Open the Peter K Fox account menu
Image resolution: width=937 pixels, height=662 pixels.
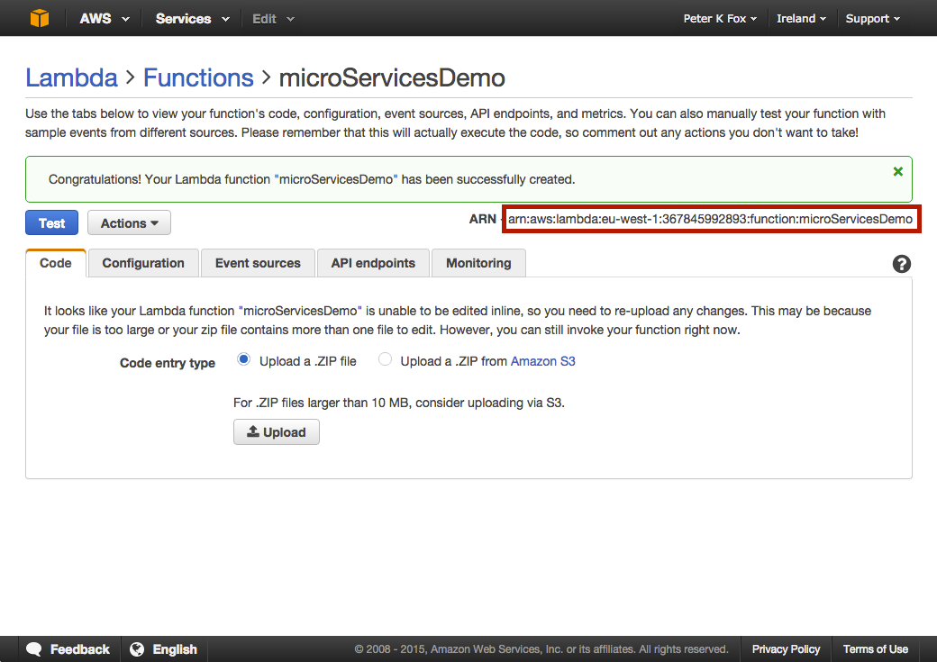coord(719,18)
